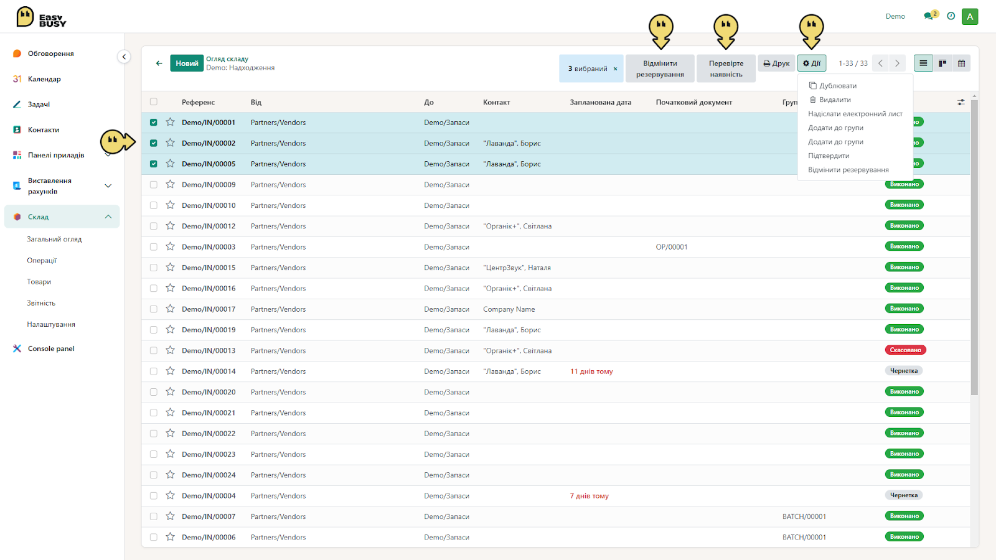Collapse the sidebar with the chevron button
The image size is (996, 560).
pyautogui.click(x=124, y=57)
